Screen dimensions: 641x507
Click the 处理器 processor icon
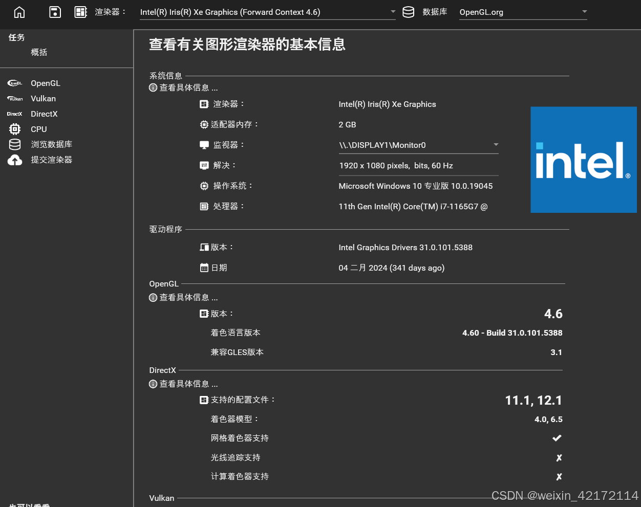204,207
